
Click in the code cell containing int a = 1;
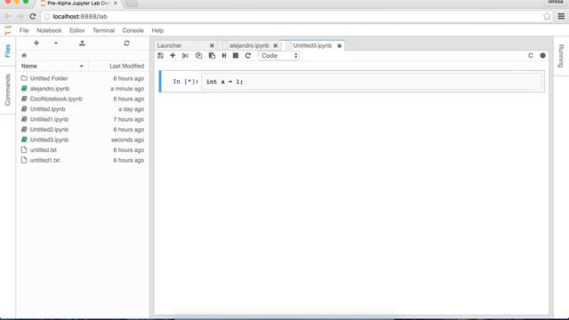click(372, 82)
